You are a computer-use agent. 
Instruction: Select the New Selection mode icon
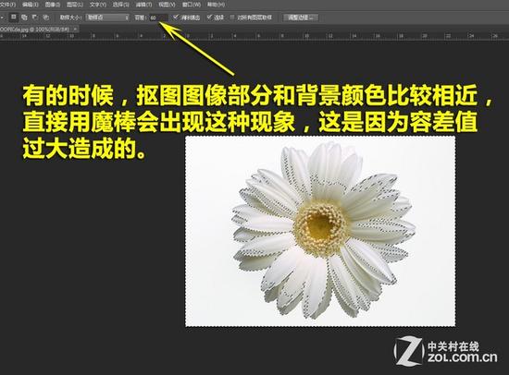[14, 18]
